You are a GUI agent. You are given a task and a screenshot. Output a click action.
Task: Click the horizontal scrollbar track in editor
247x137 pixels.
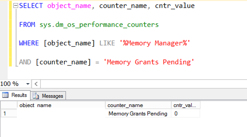(x=144, y=84)
